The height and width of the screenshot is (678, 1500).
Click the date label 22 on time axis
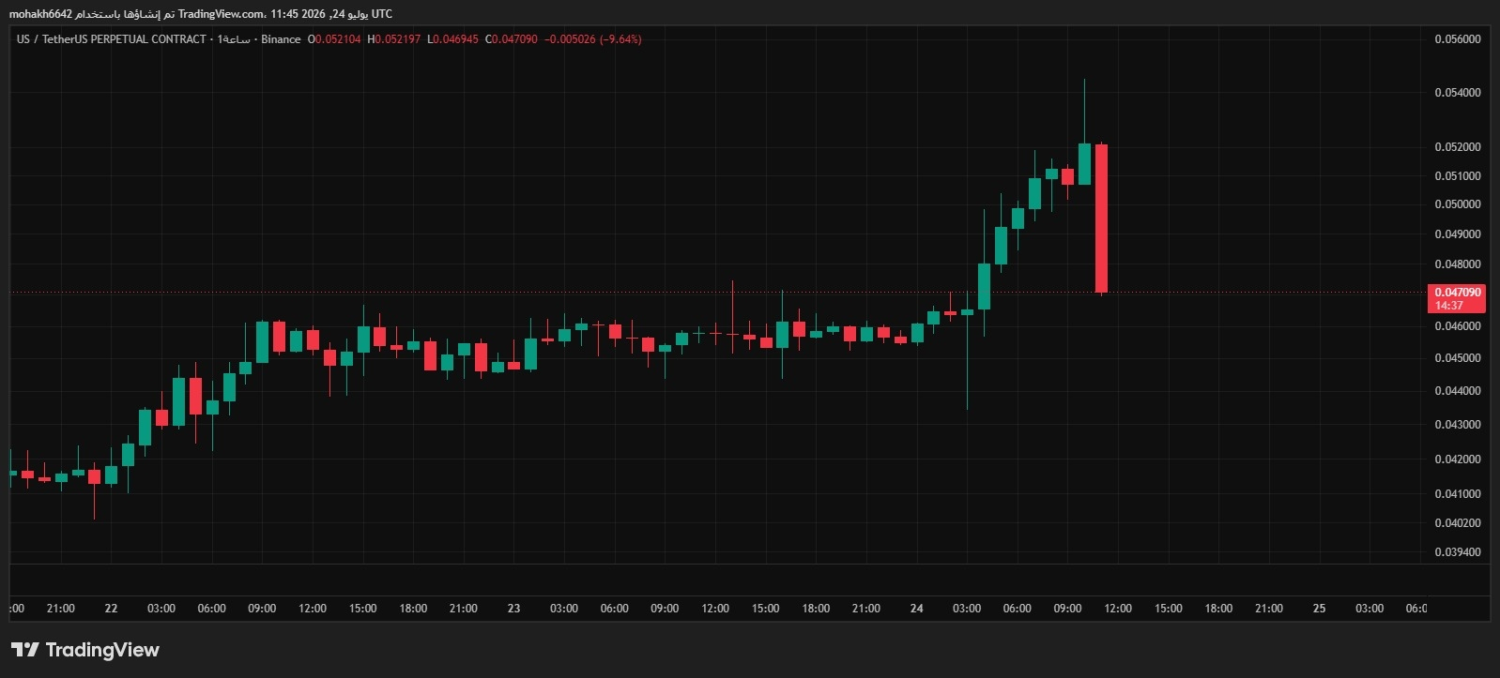[x=111, y=609]
